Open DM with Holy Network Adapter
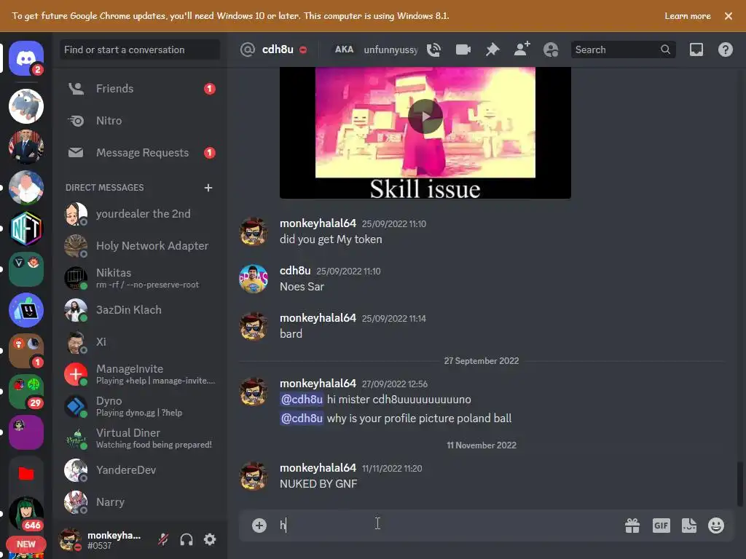Screen dimensions: 746x559 pyautogui.click(x=140, y=246)
